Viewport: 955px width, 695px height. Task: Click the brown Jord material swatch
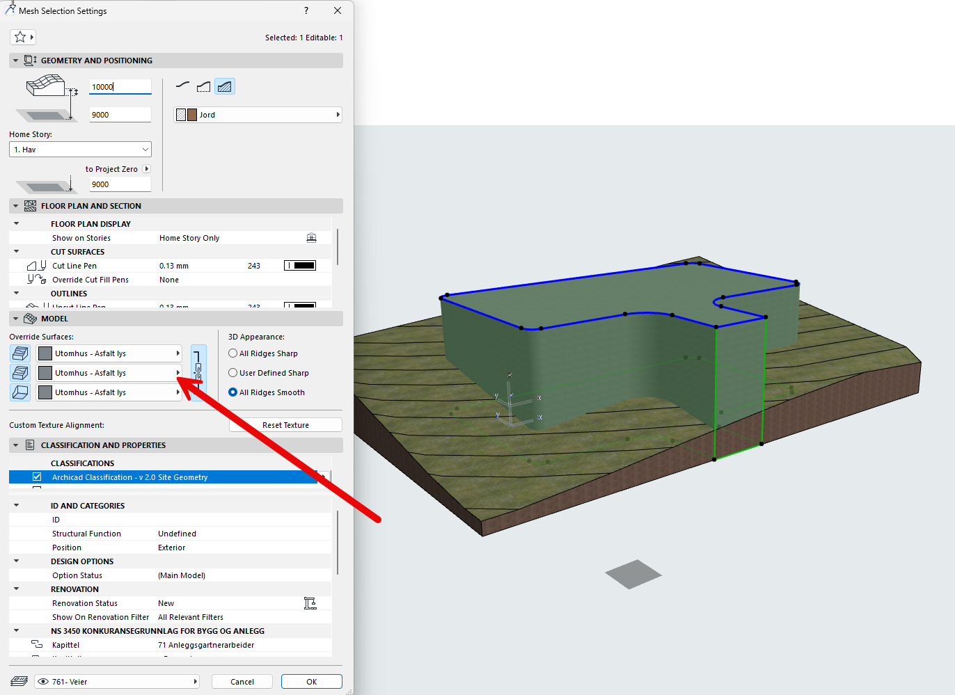click(192, 115)
